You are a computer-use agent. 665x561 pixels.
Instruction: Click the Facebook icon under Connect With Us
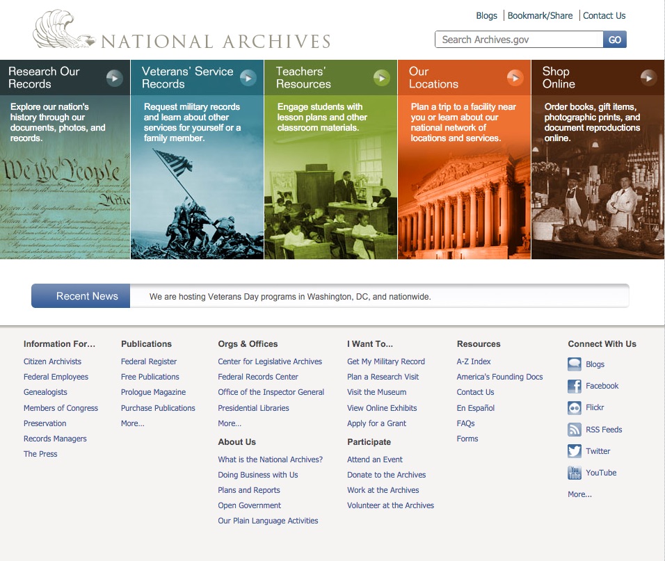(575, 386)
